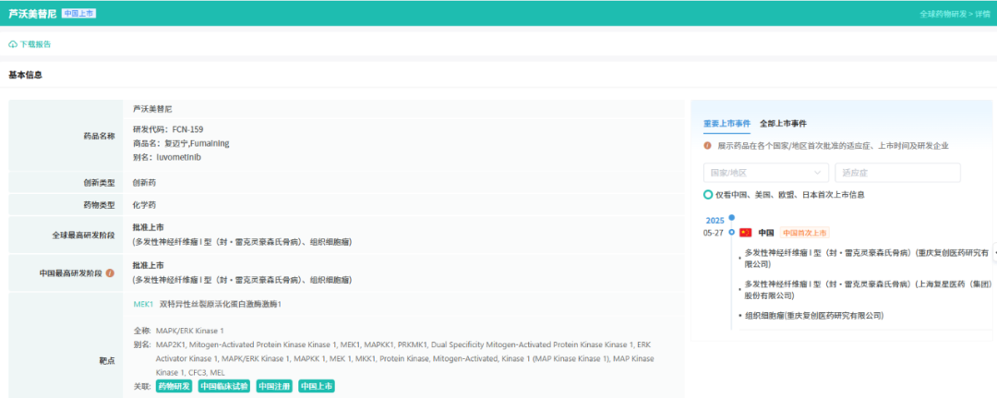Click the 中国上市 badge beside drug title
This screenshot has width=997, height=398.
(x=78, y=13)
